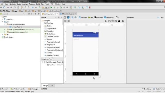The image size is (165, 93).
Task: Open the Event Log
Action: [146, 89]
